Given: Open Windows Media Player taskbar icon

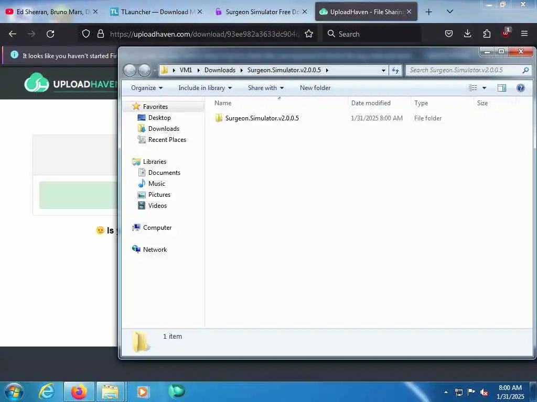Looking at the screenshot, I should (143, 392).
